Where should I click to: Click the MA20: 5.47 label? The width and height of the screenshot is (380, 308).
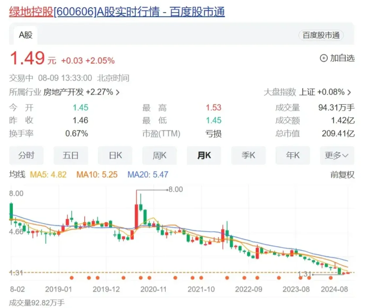coord(148,175)
